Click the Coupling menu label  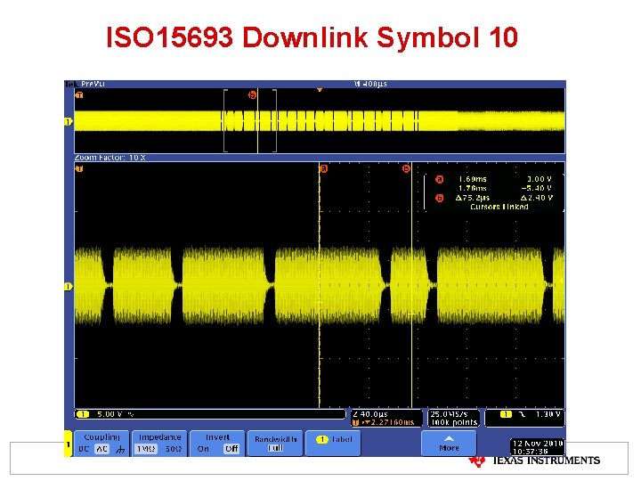coord(101,436)
